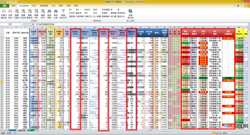Image resolution: width=250 pixels, height=135 pixels.
Task: Click the consecutive EPS ribbon icon
Action: tap(36, 11)
